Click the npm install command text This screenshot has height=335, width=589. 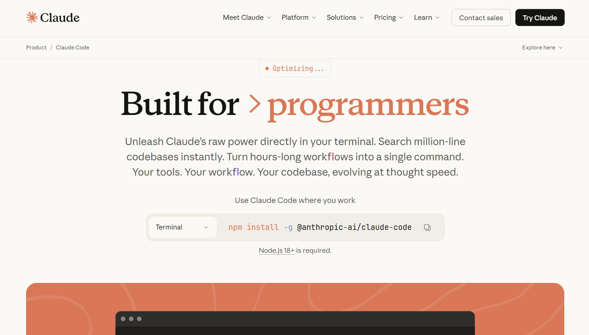320,227
